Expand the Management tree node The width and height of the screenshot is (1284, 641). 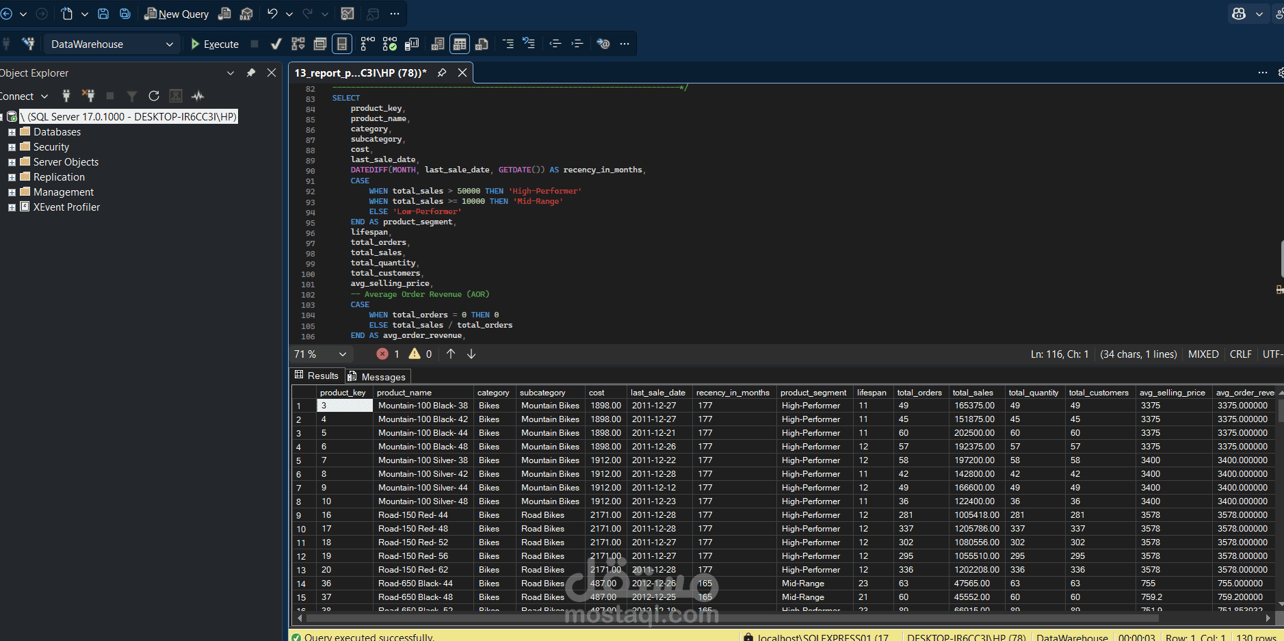(12, 192)
